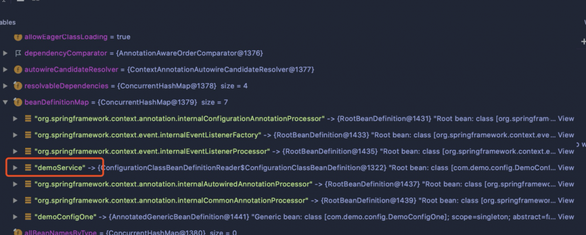Viewport: 586px width, 235px height.
Task: Expand the "demoService" map entry
Action: pos(15,168)
